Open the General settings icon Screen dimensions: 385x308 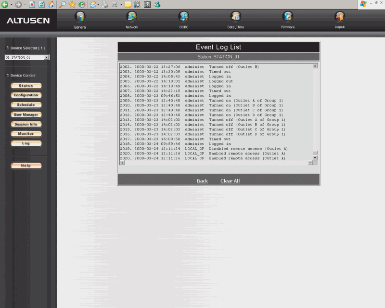pyautogui.click(x=80, y=17)
